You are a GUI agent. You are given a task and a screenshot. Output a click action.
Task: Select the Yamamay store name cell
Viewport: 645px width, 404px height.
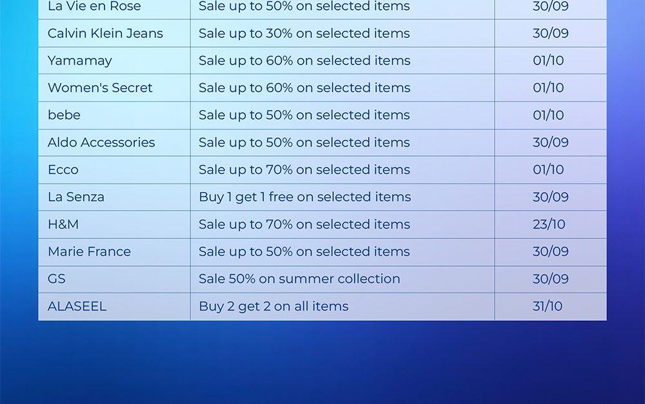tap(80, 61)
